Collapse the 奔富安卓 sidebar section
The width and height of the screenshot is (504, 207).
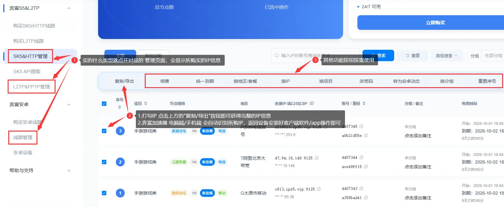pos(69,105)
